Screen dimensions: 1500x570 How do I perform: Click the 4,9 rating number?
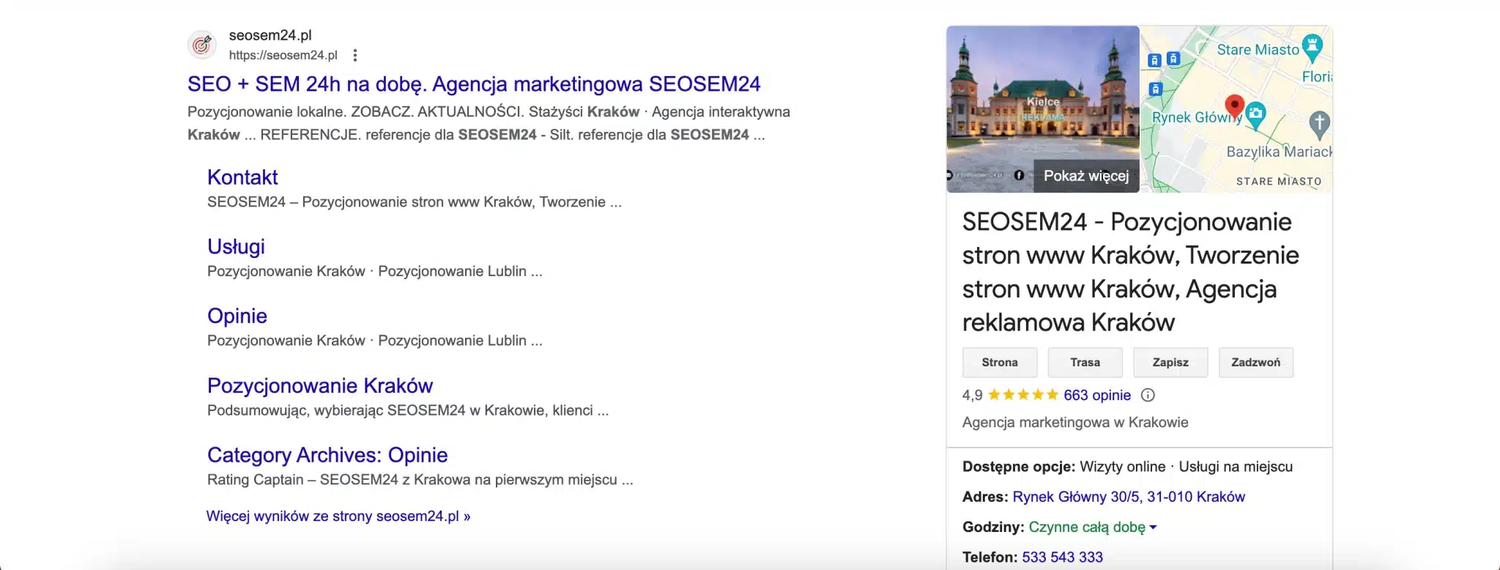[x=973, y=396]
